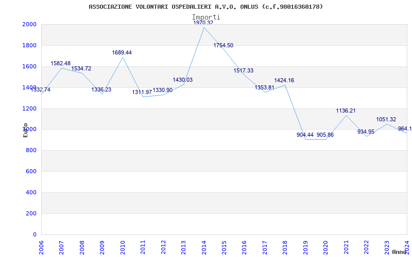The height and width of the screenshot is (257, 412).
Task: Select the 2007 year label on x-axis
Action: [x=61, y=248]
